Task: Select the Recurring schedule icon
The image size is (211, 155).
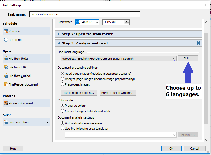Action: (6, 40)
